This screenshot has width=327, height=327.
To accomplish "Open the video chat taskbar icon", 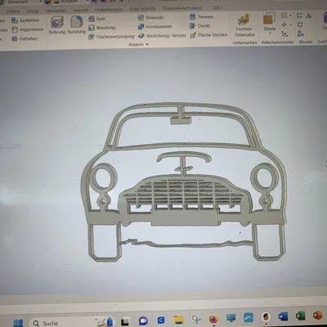I will [143, 321].
